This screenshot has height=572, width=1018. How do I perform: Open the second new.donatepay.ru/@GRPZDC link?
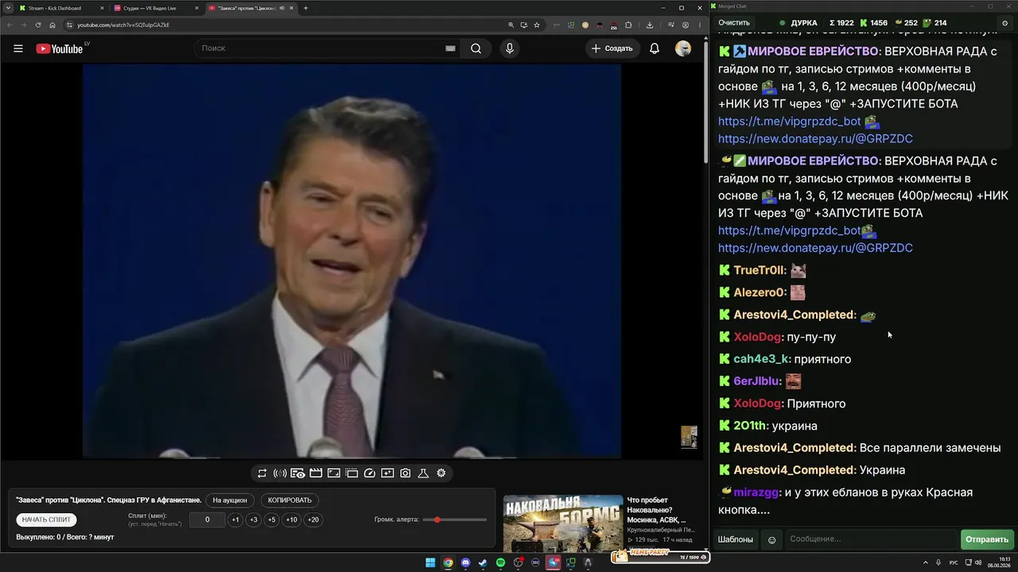click(815, 249)
